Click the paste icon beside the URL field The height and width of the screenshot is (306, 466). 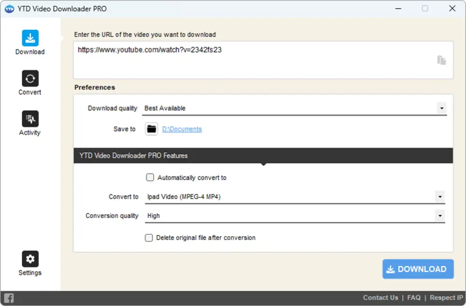click(441, 60)
